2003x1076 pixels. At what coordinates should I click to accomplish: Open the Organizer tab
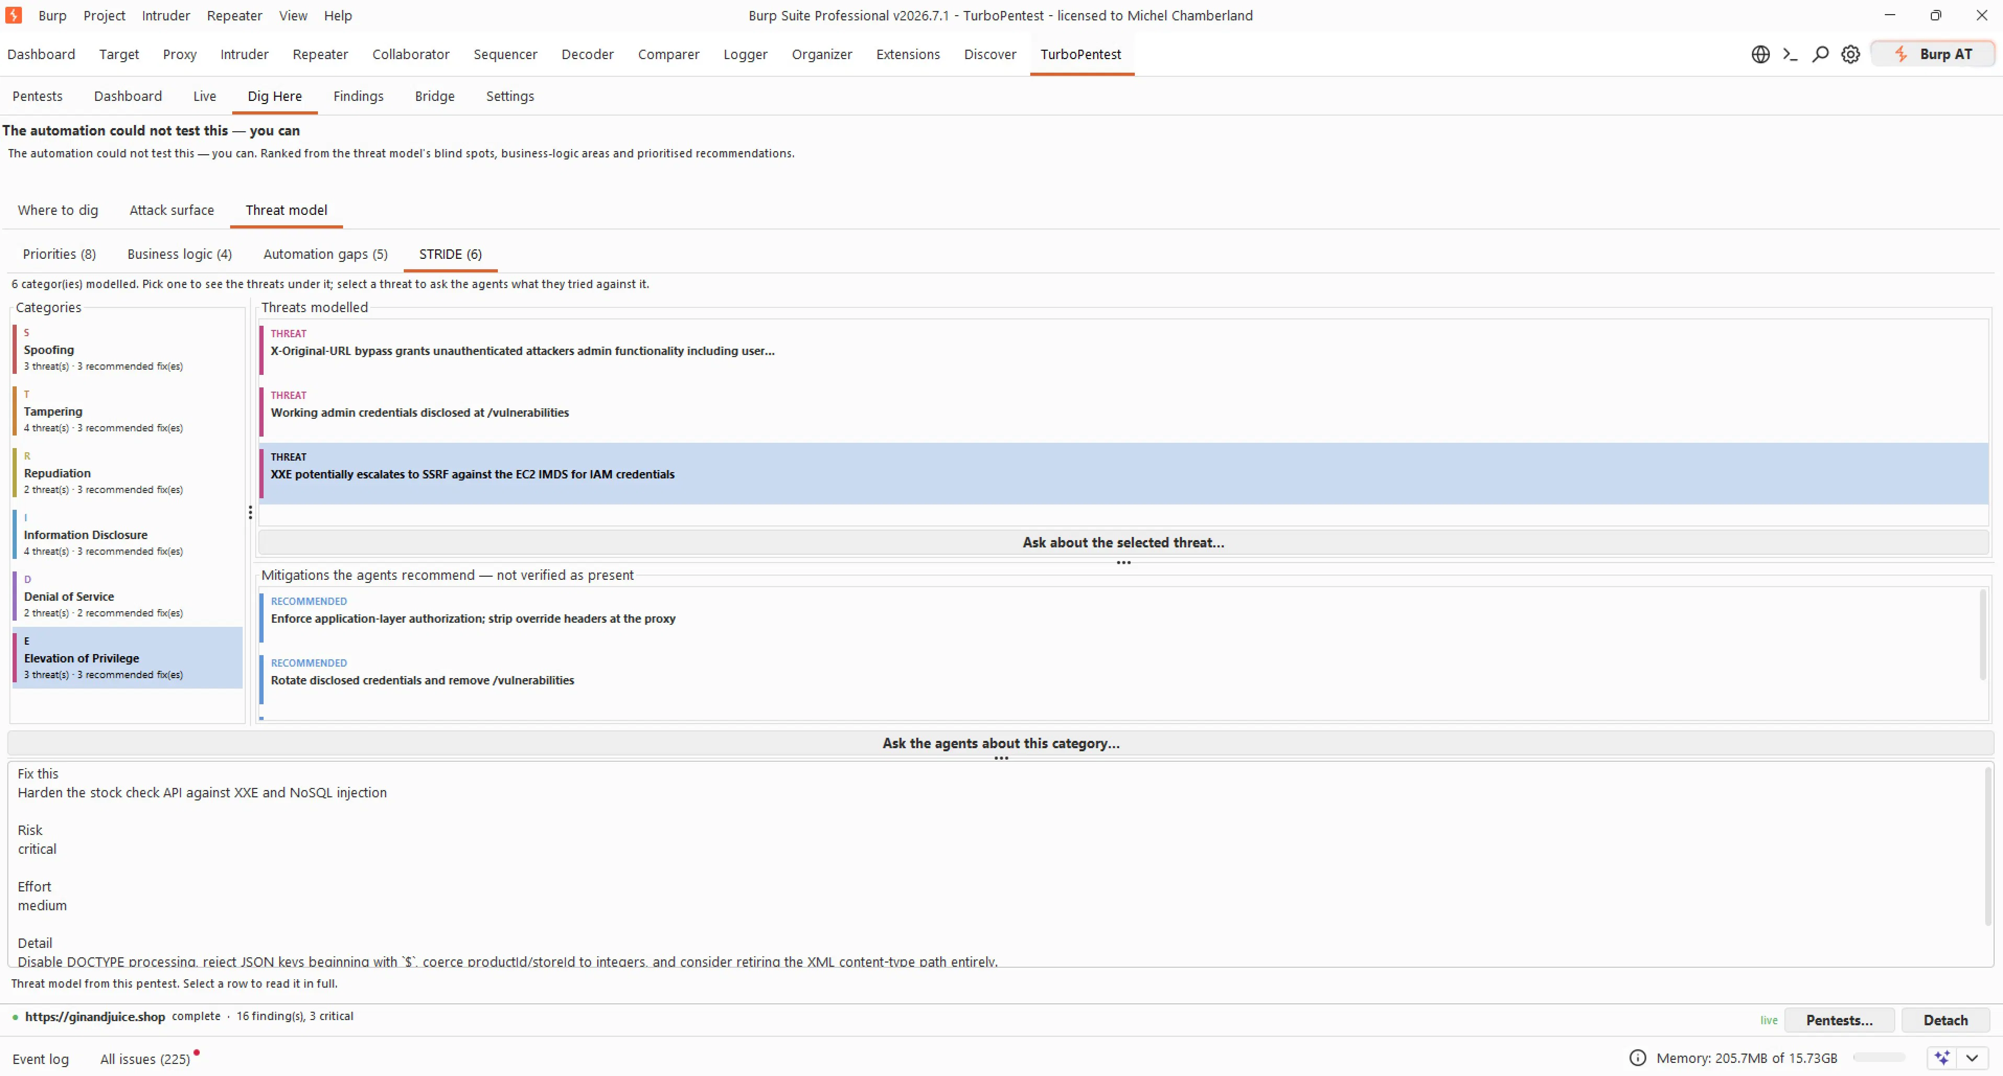click(x=822, y=54)
